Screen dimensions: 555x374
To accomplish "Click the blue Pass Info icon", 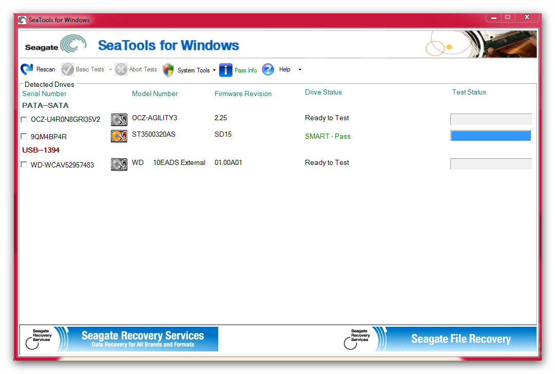I will [226, 70].
